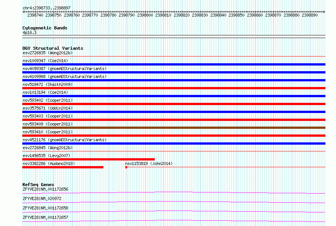
Task: Click the red bar of nsv593410
Action: [x=174, y=136]
